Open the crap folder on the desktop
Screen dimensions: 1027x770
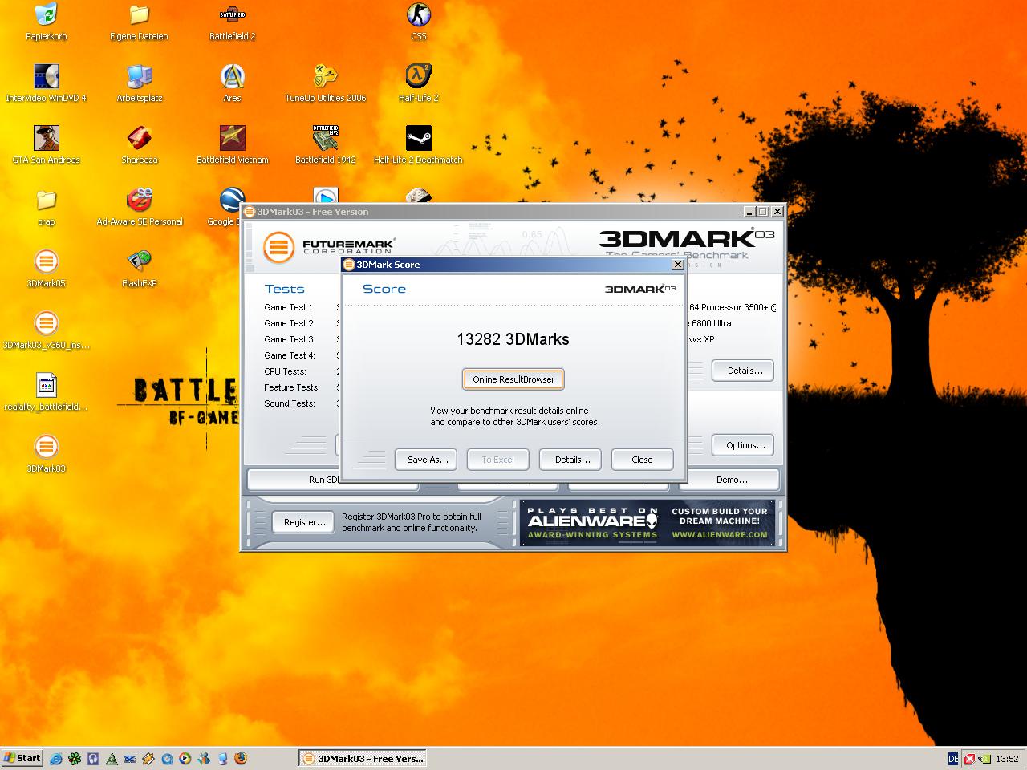coord(47,207)
